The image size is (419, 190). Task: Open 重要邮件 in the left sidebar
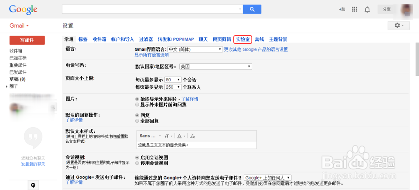[18, 65]
